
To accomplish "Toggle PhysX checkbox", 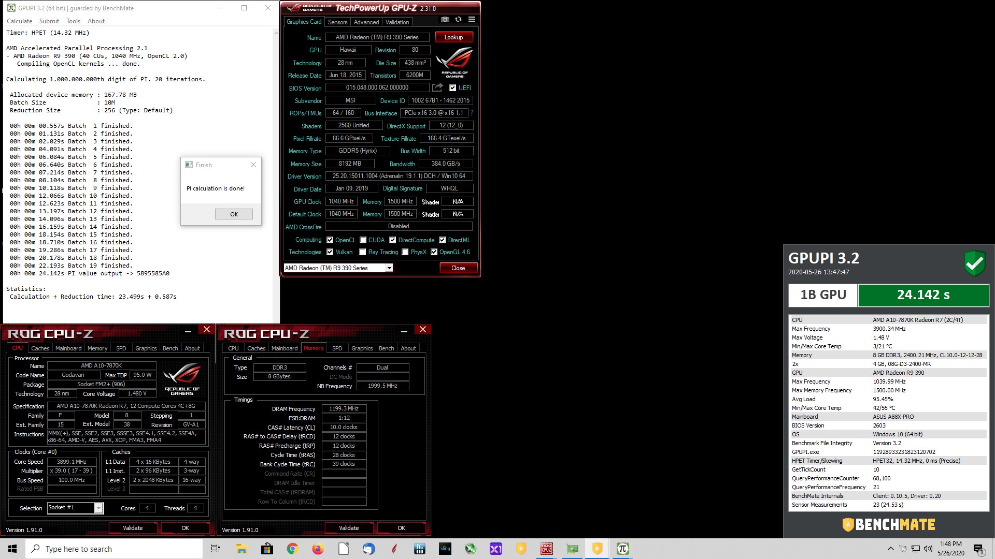I will (405, 252).
